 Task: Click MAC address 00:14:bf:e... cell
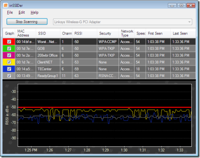coord(25,42)
